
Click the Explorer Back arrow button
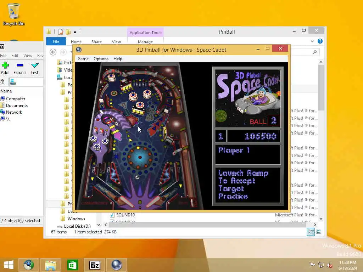pyautogui.click(x=53, y=52)
